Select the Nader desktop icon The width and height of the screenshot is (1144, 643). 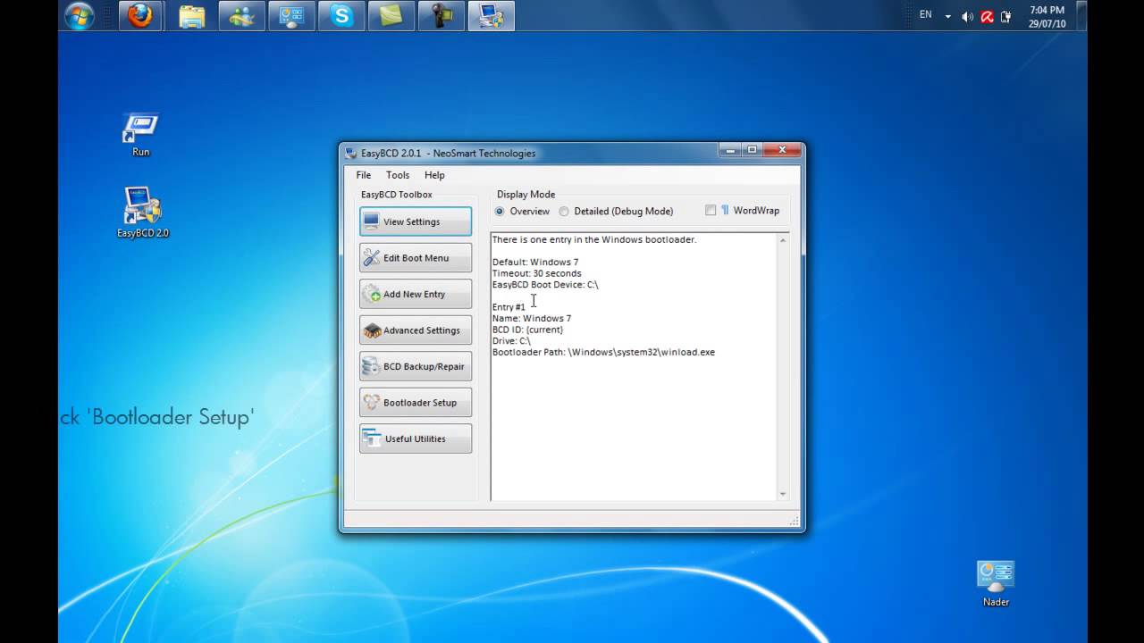996,584
